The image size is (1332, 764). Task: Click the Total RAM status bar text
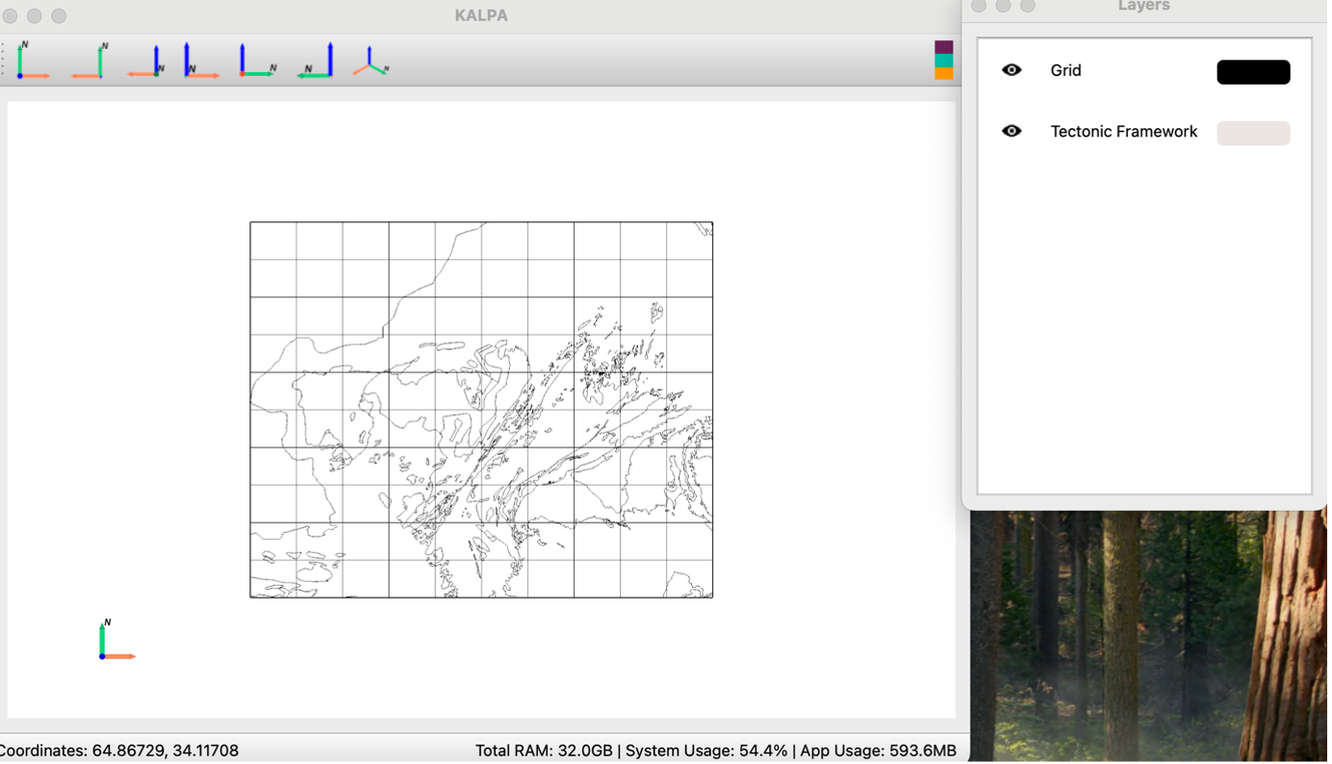[718, 752]
